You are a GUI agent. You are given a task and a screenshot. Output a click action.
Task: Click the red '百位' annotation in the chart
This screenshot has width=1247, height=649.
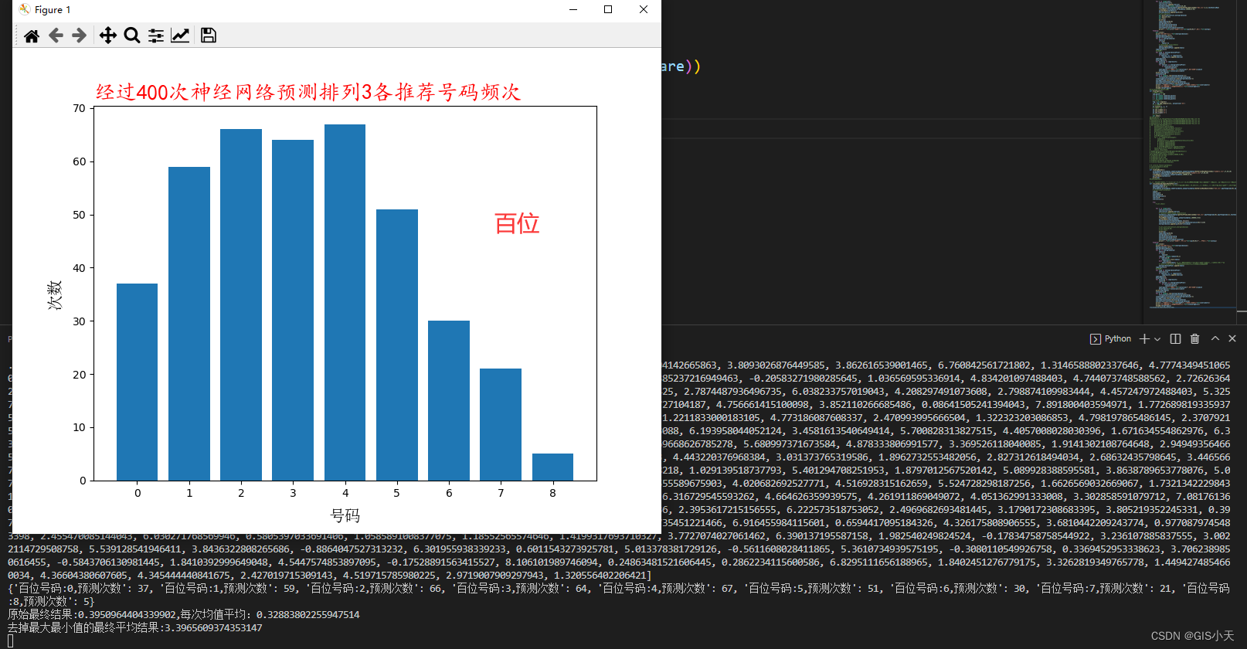click(x=517, y=223)
